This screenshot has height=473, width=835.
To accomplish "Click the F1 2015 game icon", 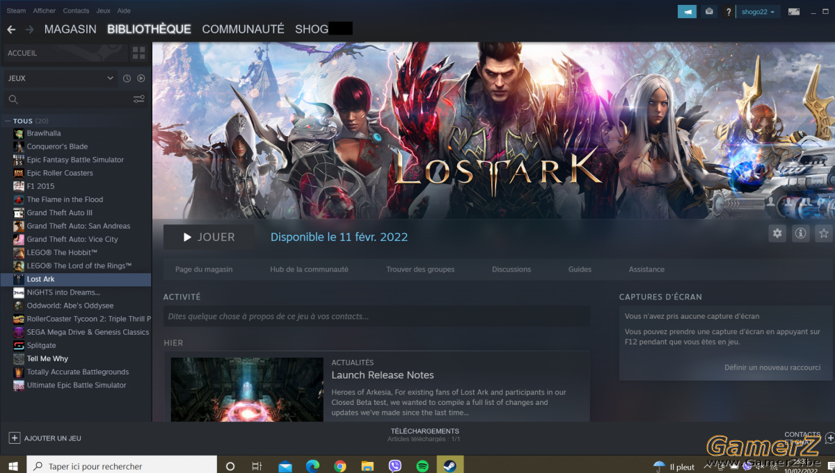I will (x=19, y=186).
